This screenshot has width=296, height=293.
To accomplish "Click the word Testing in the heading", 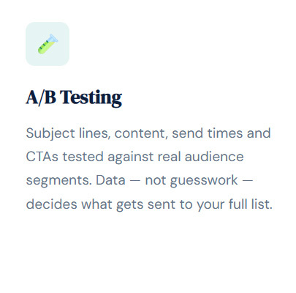I will (91, 98).
